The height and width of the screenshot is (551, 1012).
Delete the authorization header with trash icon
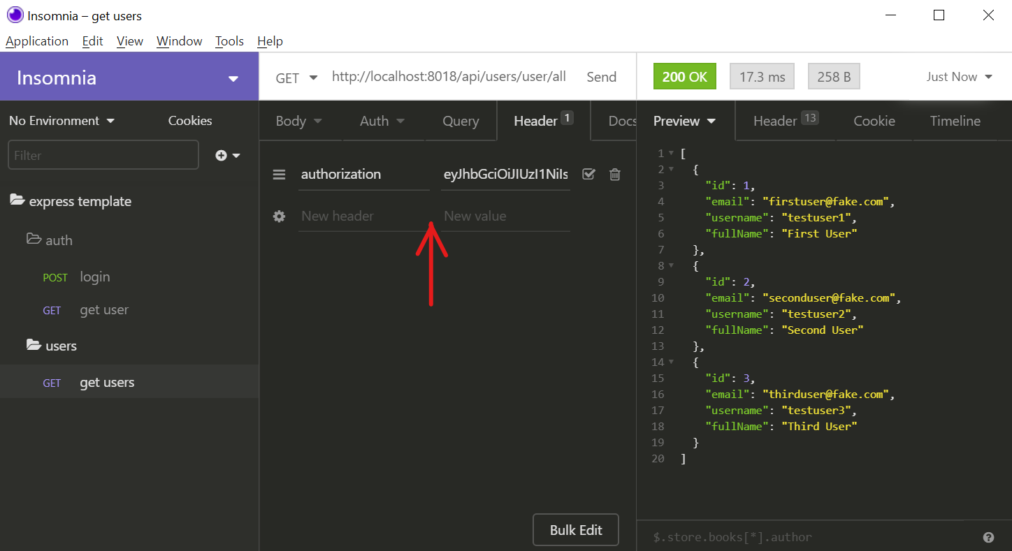click(615, 175)
